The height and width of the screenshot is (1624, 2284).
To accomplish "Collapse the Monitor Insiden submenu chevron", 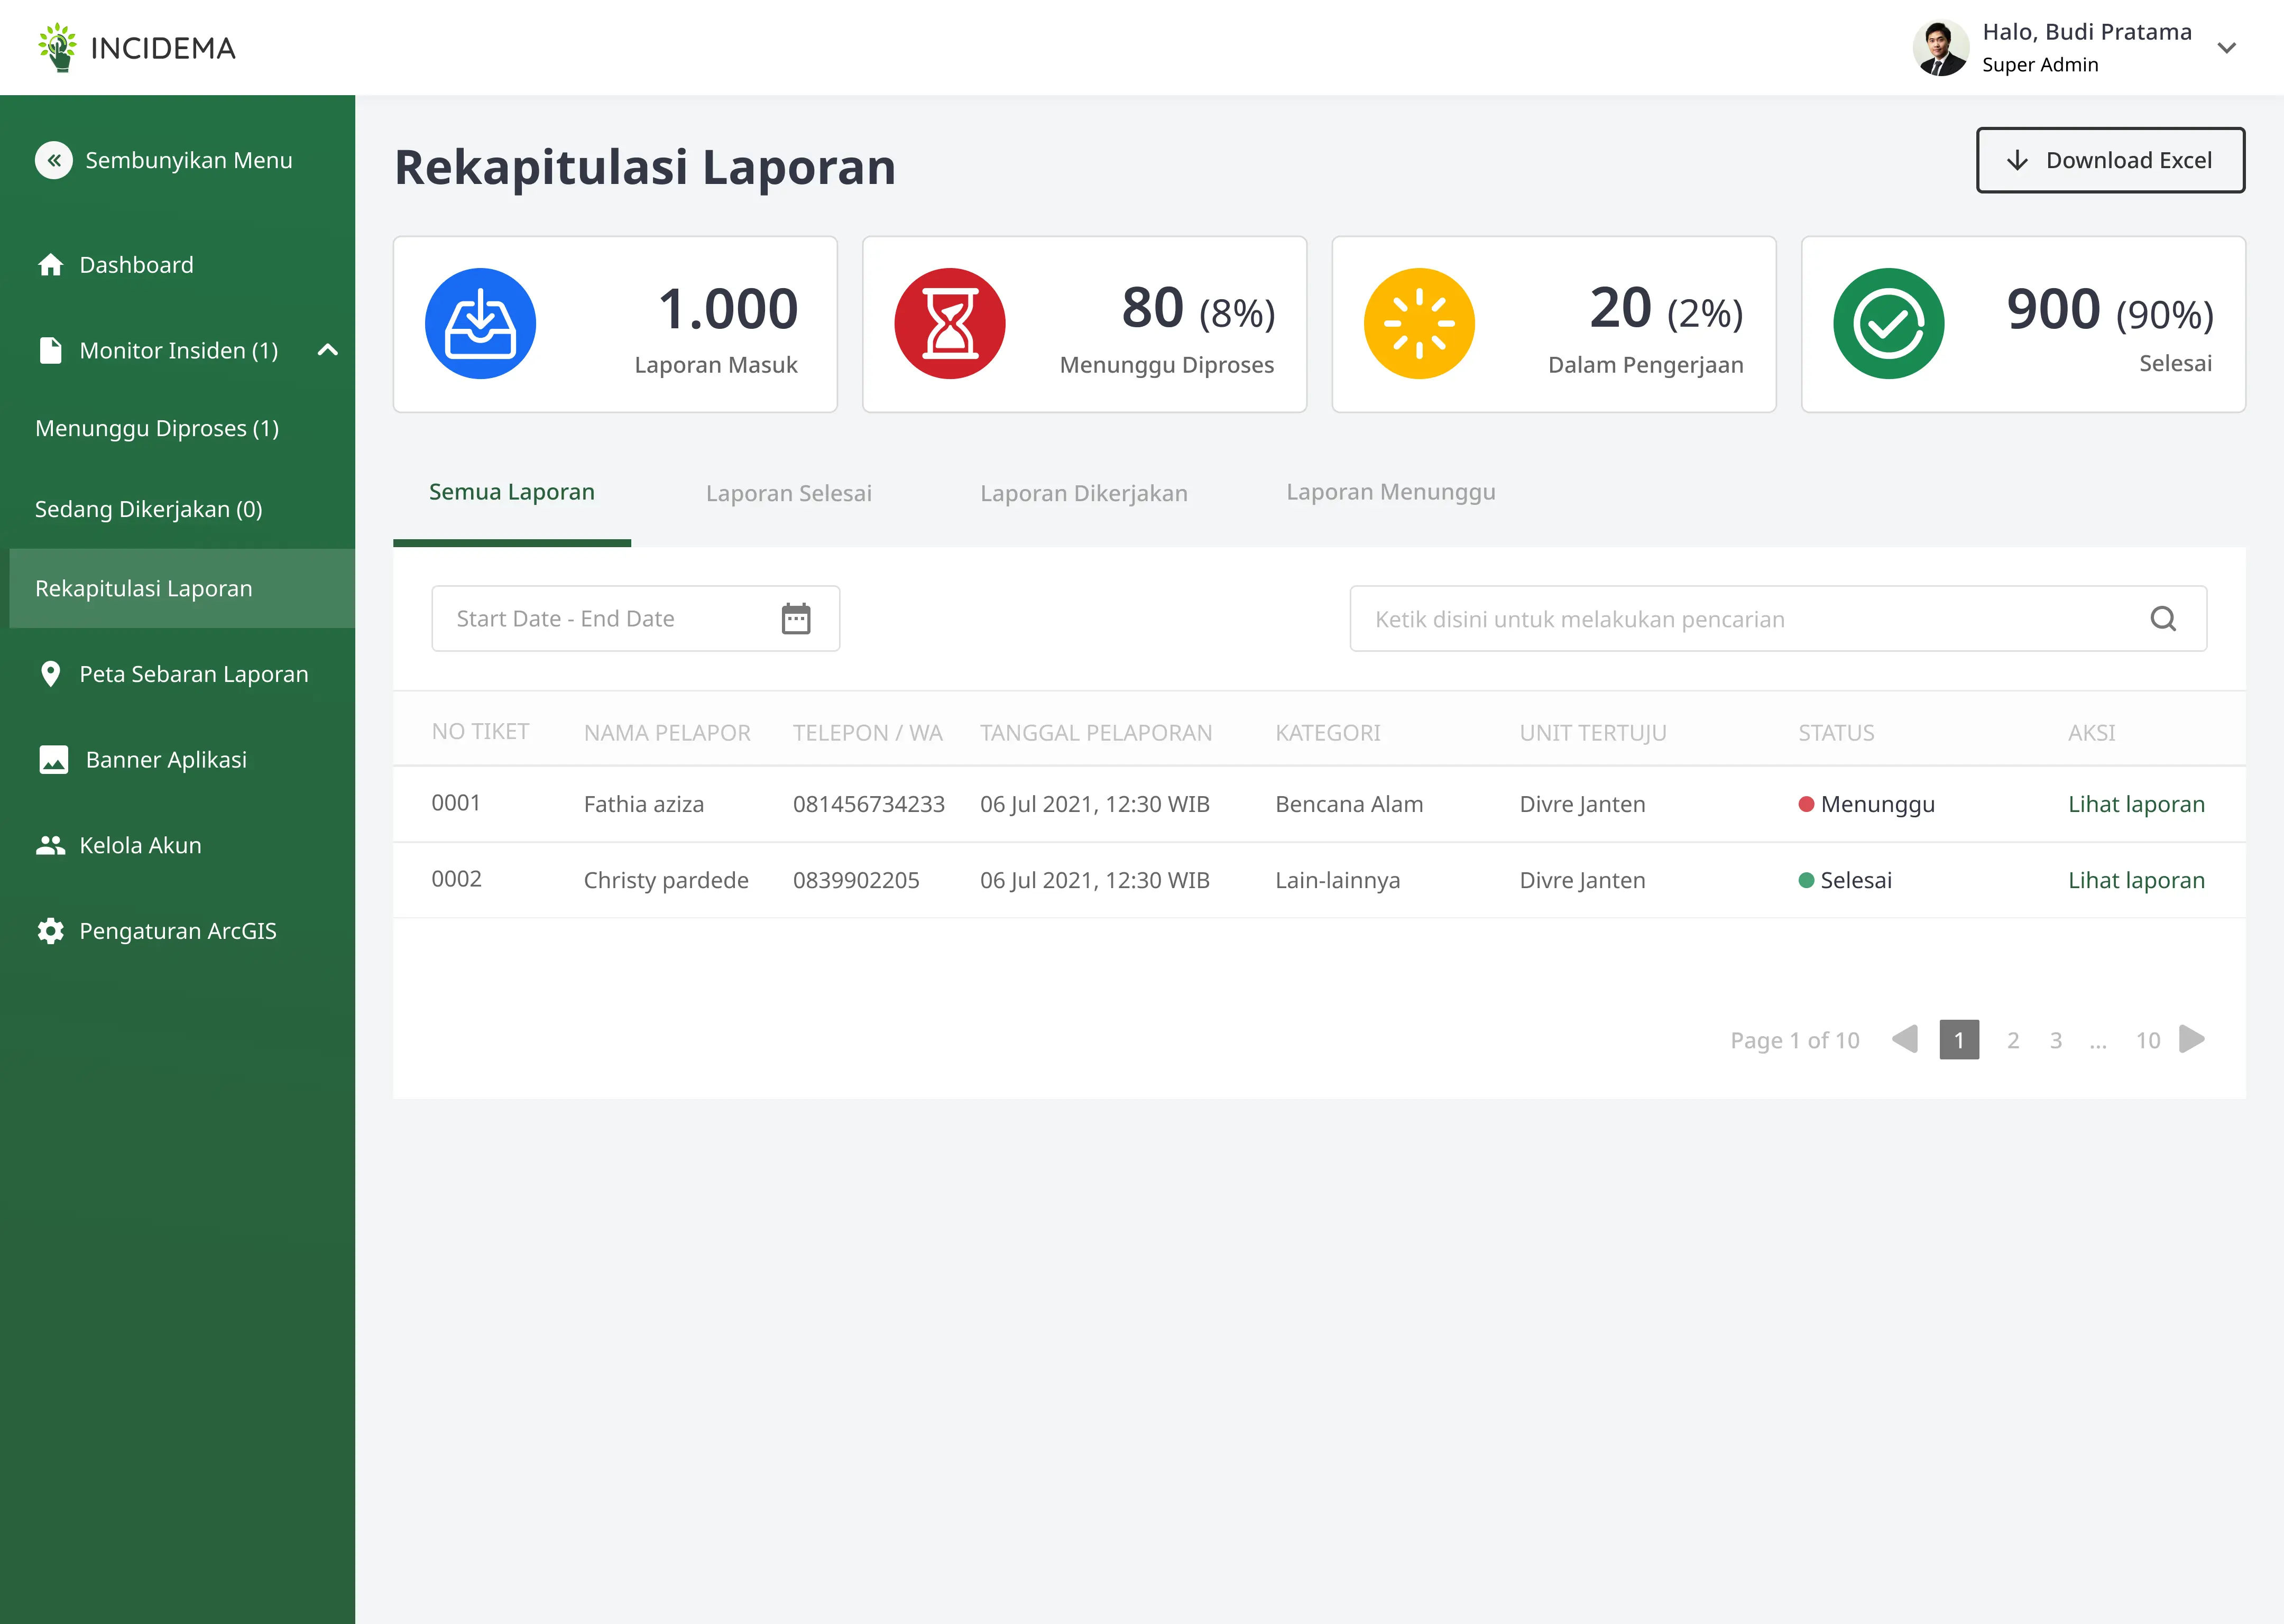I will click(328, 350).
